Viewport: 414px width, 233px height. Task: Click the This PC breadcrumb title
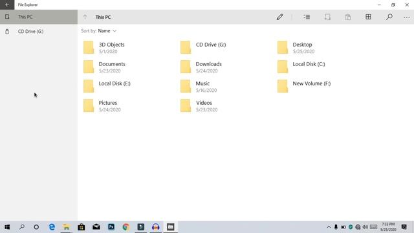(x=103, y=17)
